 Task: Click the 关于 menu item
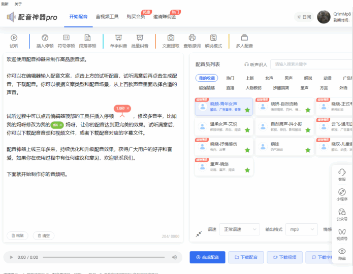[18, 4]
